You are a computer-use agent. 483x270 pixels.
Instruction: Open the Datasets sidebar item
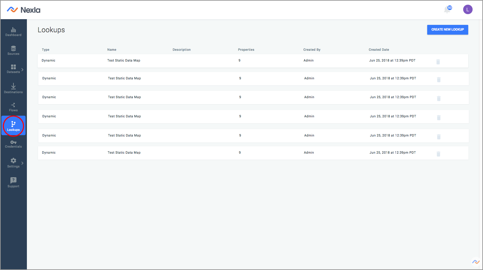pos(13,69)
